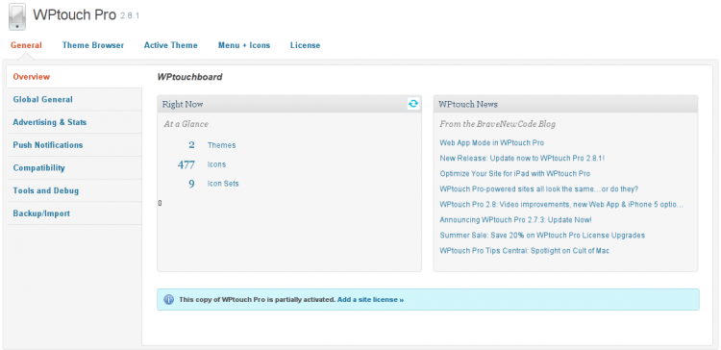Open the License tab
Viewport: 721px width, 350px height.
click(306, 45)
